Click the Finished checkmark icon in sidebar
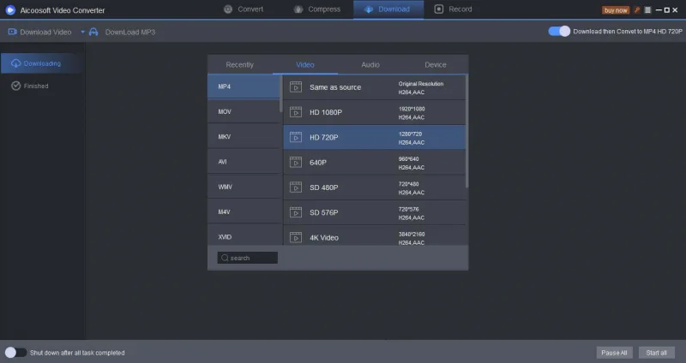Image resolution: width=686 pixels, height=363 pixels. (x=15, y=86)
